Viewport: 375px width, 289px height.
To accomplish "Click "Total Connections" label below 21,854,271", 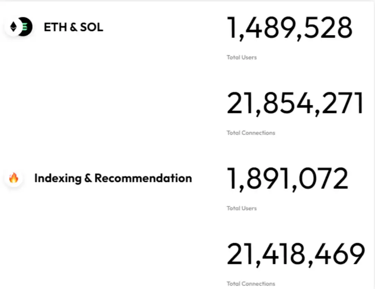I will click(x=251, y=133).
